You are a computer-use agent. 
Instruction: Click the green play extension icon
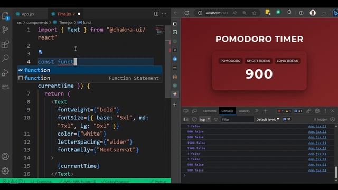coord(278,12)
